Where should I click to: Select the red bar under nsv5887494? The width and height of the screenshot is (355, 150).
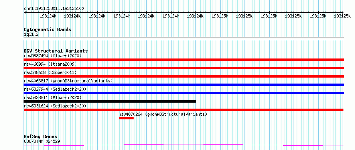(x=184, y=60)
